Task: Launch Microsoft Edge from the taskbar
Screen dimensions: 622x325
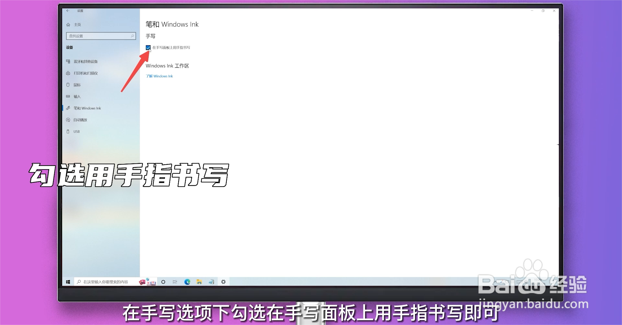Action: pyautogui.click(x=187, y=282)
